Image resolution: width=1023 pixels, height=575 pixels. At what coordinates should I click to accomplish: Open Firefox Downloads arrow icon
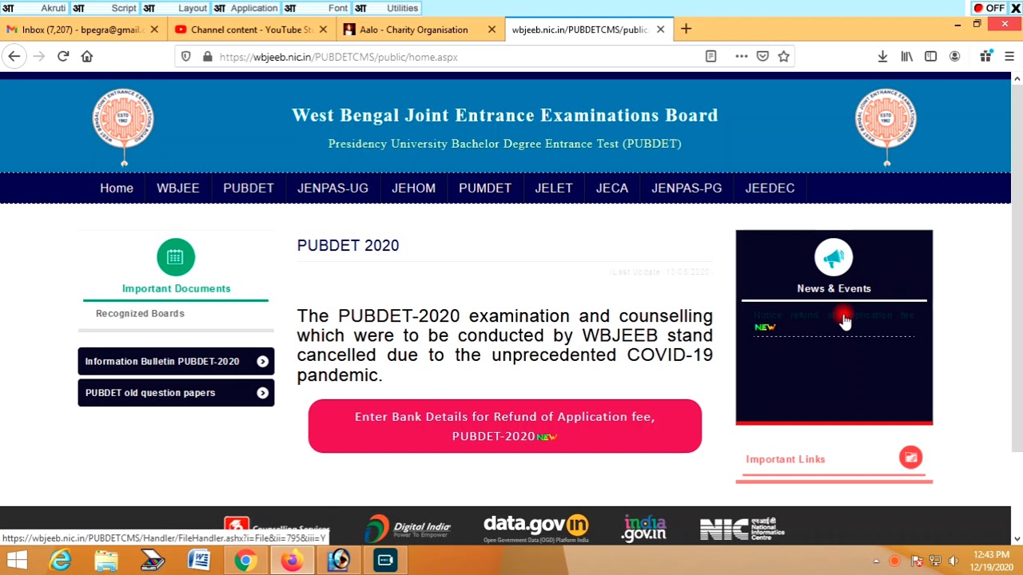882,57
